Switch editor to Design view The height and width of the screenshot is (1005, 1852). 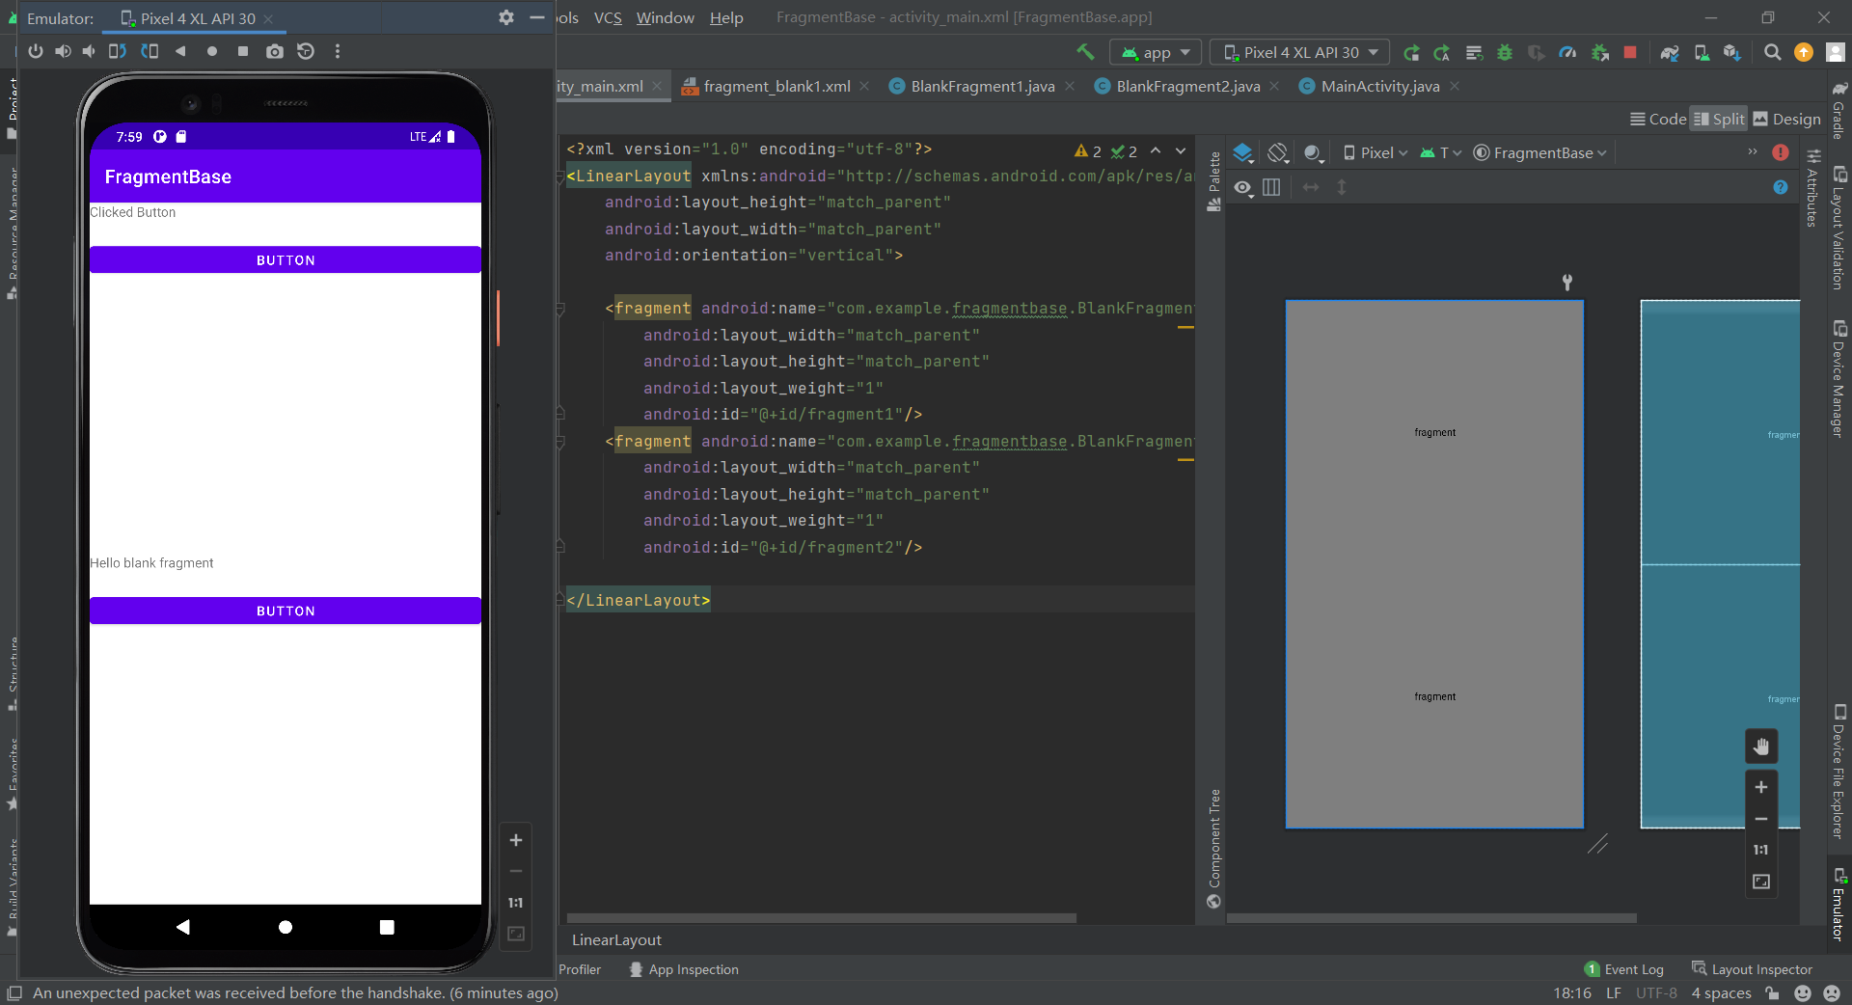point(1786,119)
